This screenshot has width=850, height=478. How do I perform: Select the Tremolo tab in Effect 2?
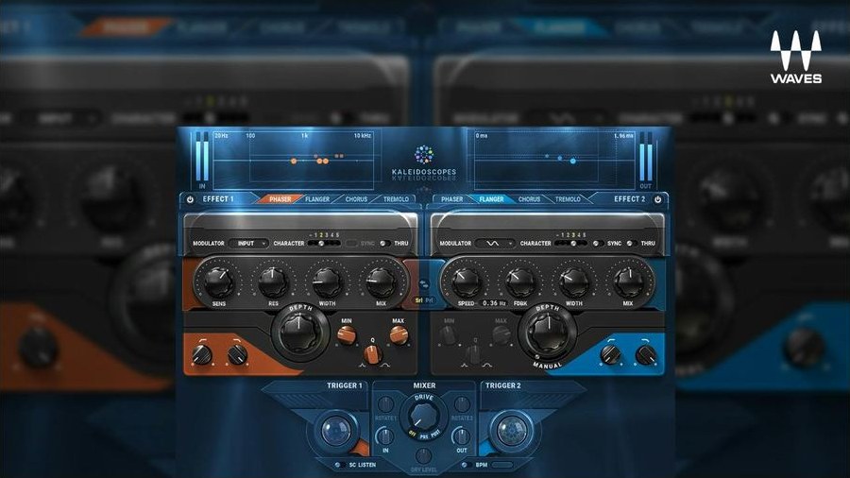click(568, 199)
